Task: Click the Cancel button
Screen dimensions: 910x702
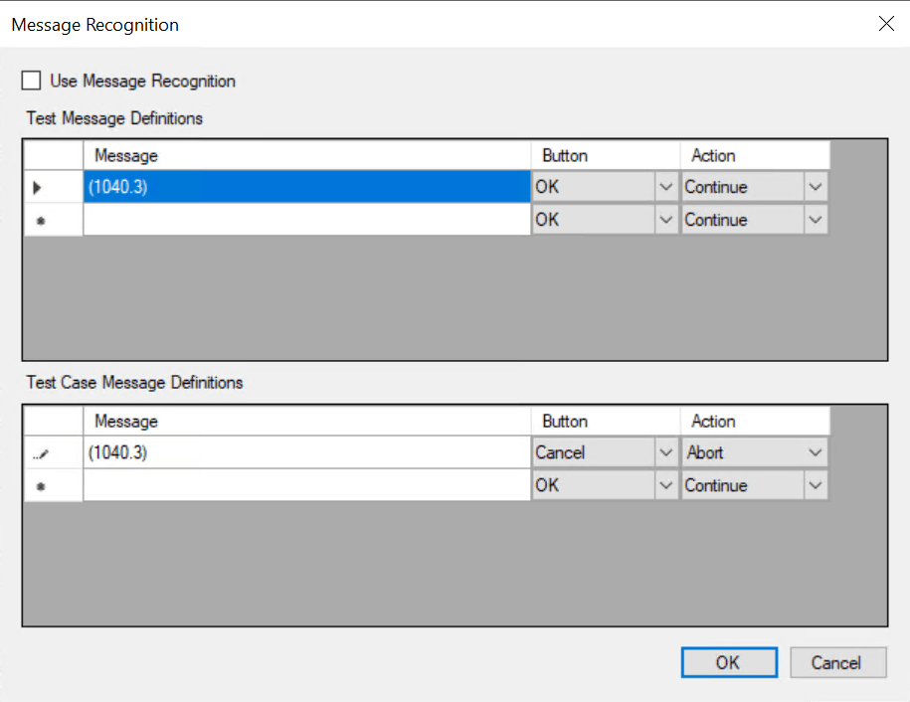Action: coord(837,662)
